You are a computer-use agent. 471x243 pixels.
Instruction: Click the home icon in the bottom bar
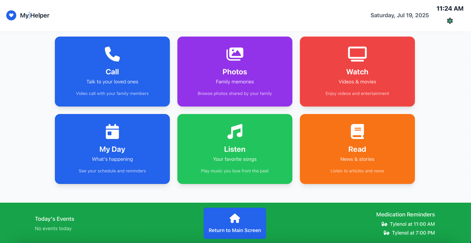(234, 218)
